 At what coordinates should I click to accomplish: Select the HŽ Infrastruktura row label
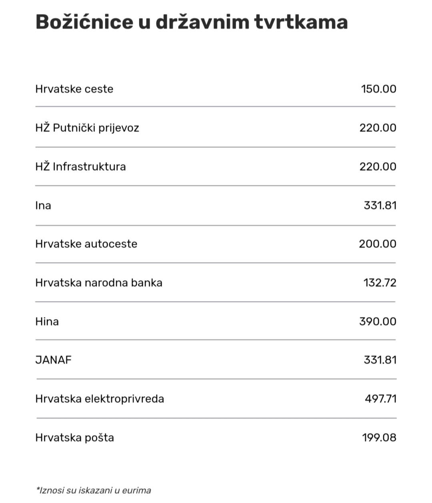click(81, 166)
